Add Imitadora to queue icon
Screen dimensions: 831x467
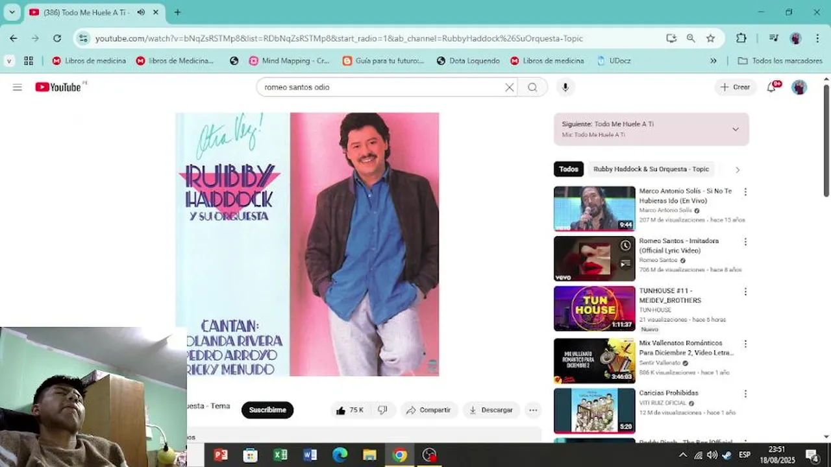[625, 263]
